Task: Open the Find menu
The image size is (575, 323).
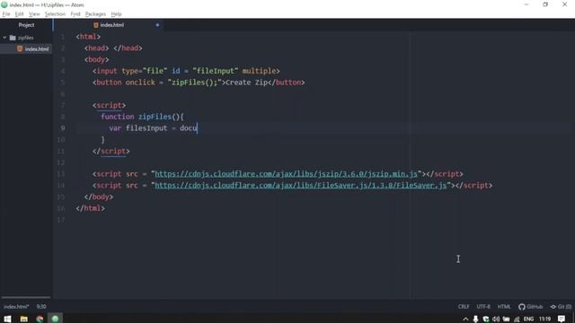Action: tap(75, 14)
